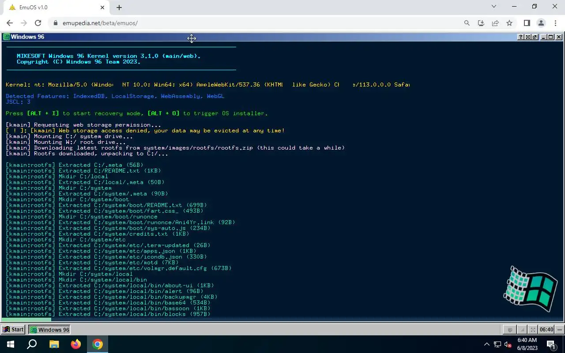Viewport: 565px width, 353px height.
Task: Click the network icon in system tray
Action: click(x=497, y=344)
